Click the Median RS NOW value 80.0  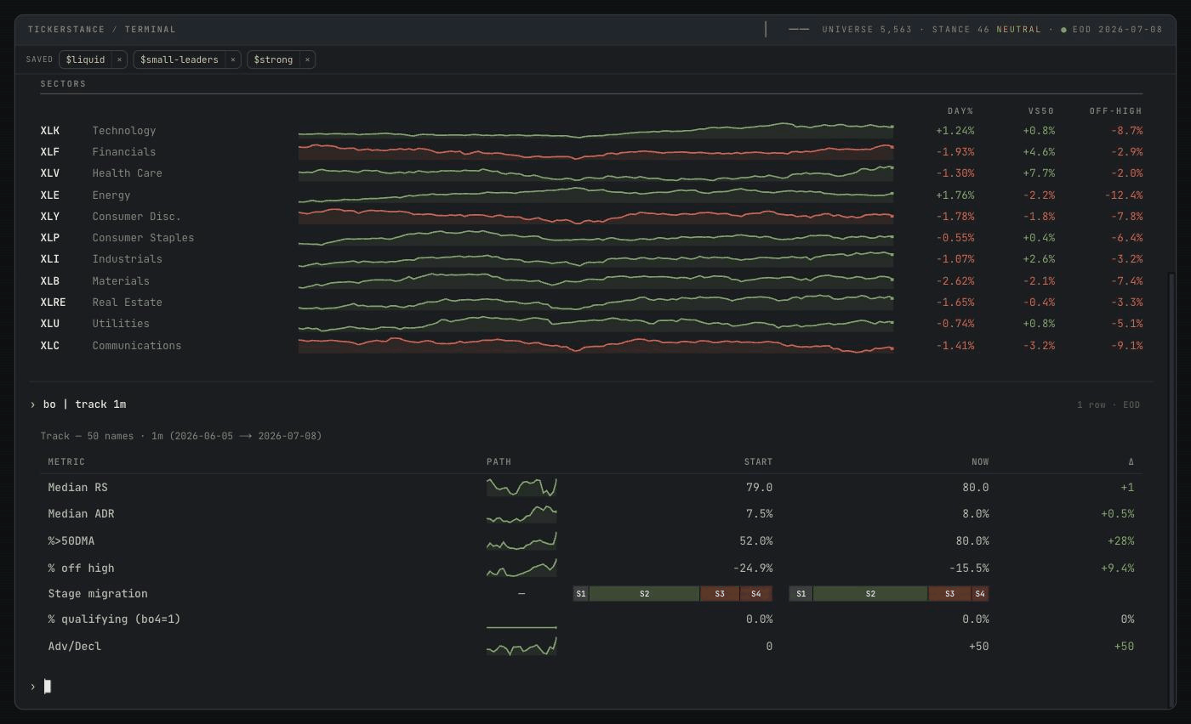pos(974,488)
